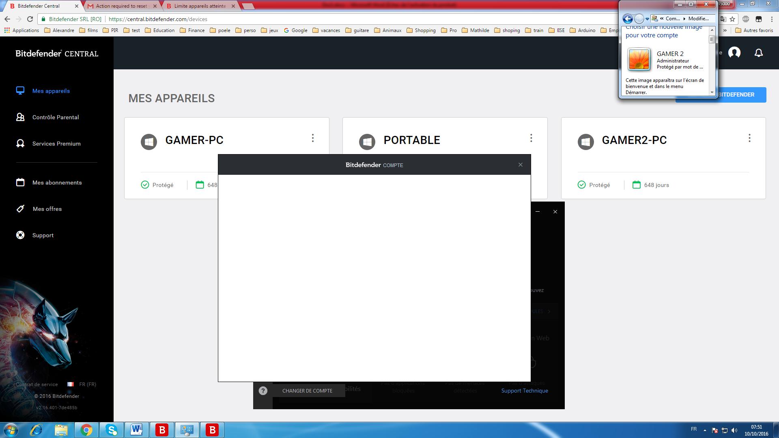Click the Adblock Plus extension icon
Viewport: 779px width, 438px height.
click(746, 19)
